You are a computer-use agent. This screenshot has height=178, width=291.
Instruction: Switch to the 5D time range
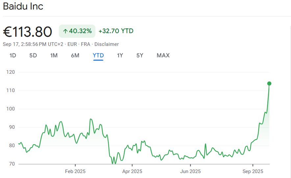coord(33,55)
